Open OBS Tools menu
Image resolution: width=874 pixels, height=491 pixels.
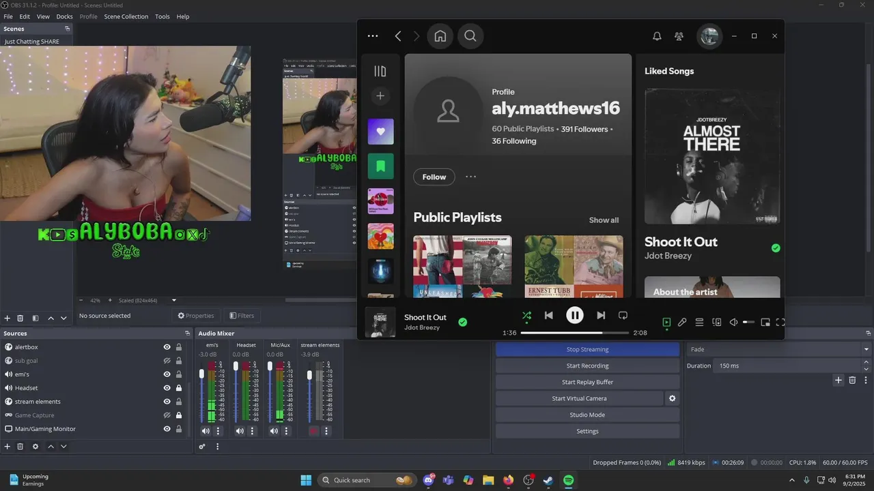pos(163,16)
